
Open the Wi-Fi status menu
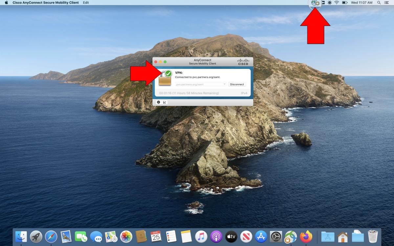337,3
